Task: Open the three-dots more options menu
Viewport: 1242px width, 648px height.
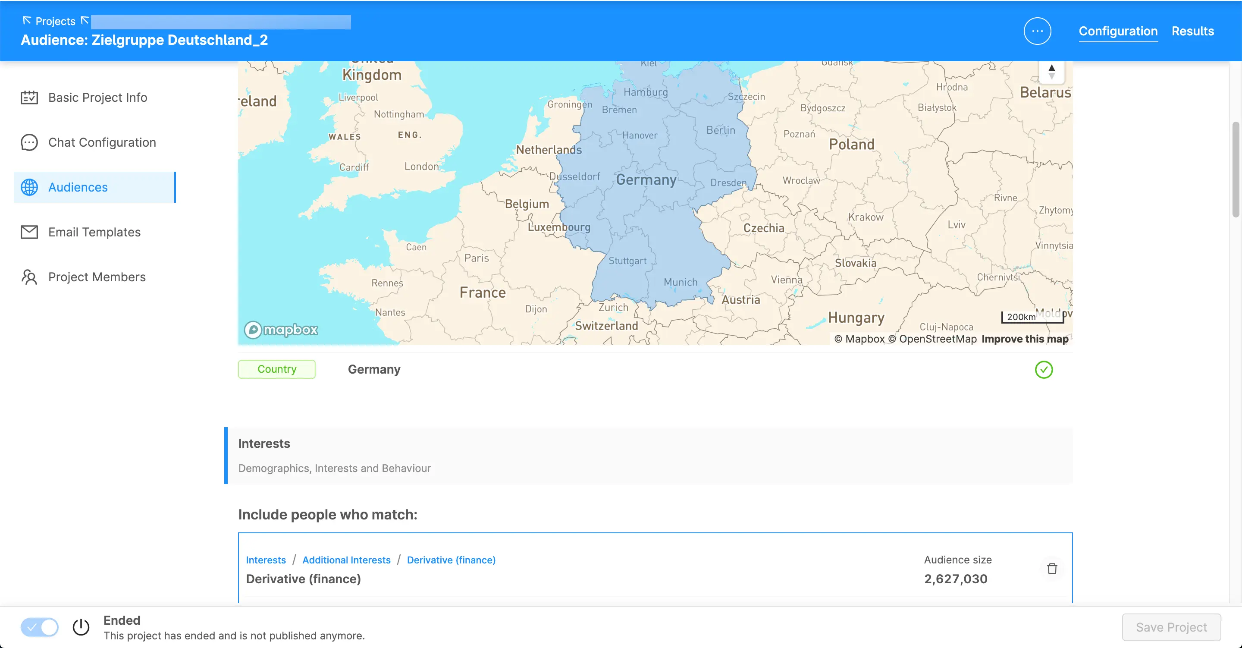Action: pyautogui.click(x=1037, y=31)
